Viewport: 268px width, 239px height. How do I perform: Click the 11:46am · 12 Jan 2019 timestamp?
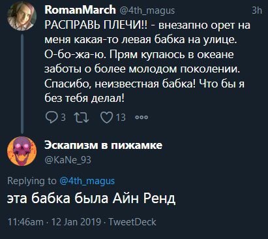pos(54,222)
